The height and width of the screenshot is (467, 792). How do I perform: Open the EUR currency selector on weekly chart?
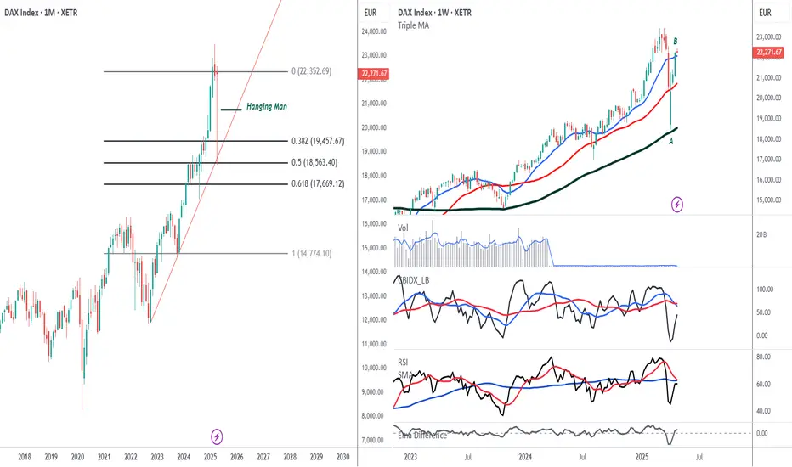click(765, 13)
